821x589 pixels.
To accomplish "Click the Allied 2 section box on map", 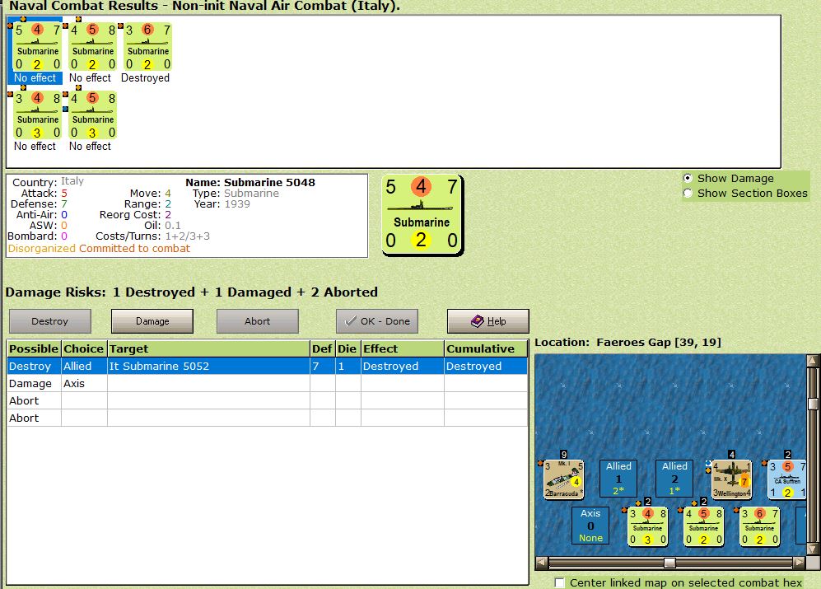I will pyautogui.click(x=674, y=478).
